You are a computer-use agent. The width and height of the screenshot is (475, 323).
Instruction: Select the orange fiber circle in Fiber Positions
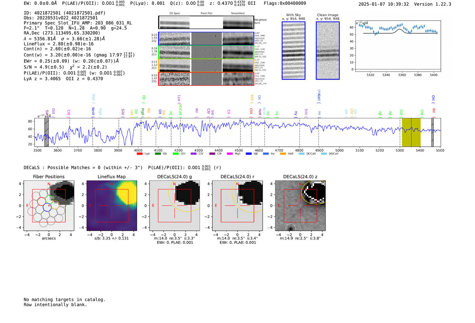coord(55,205)
